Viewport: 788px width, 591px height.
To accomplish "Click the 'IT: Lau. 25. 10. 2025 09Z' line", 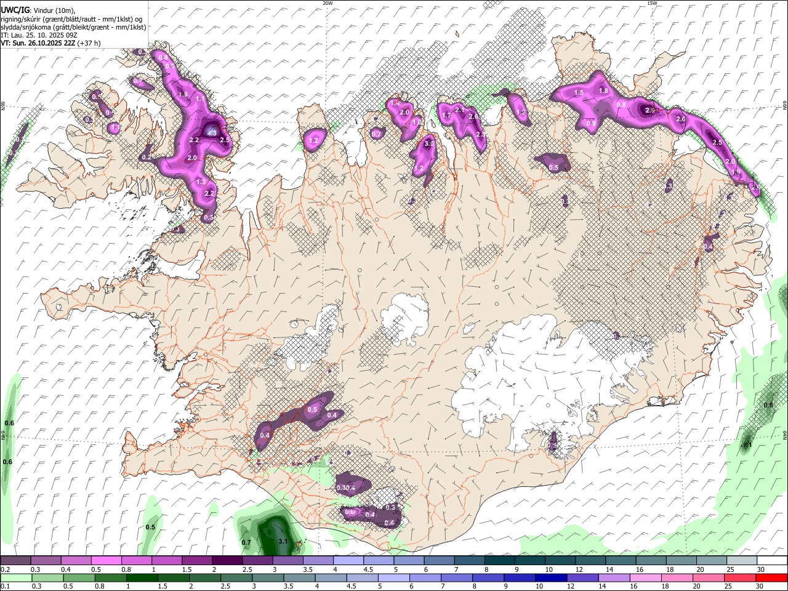I will tap(38, 35).
